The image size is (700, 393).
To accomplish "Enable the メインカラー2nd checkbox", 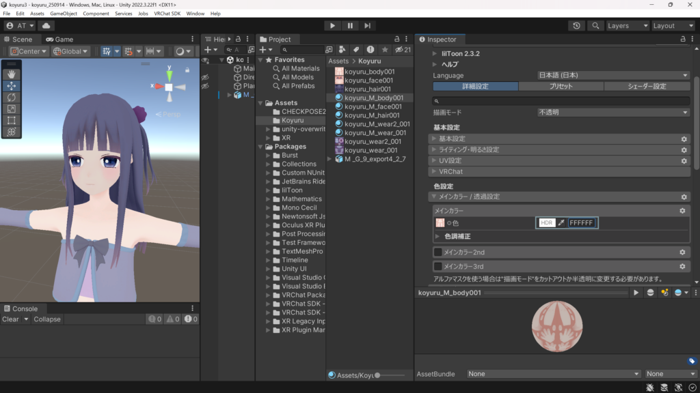I will [437, 252].
